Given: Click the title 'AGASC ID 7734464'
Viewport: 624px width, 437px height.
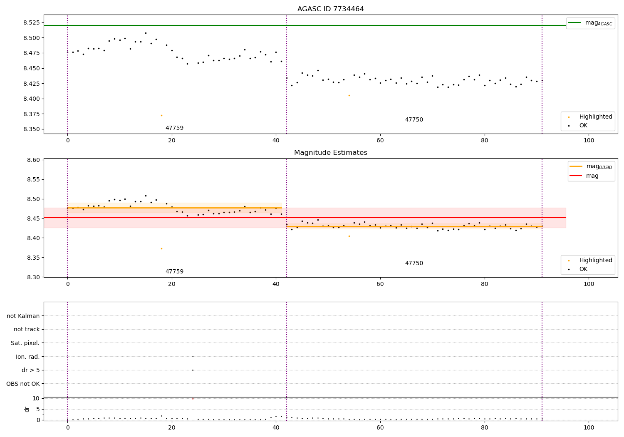Looking at the screenshot, I should (330, 9).
